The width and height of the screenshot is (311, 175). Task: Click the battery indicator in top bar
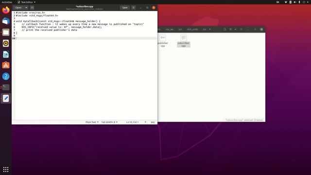(291, 2)
